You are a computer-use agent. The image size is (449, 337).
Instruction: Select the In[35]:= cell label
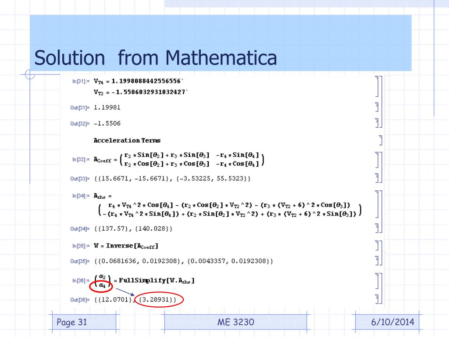[x=81, y=246]
